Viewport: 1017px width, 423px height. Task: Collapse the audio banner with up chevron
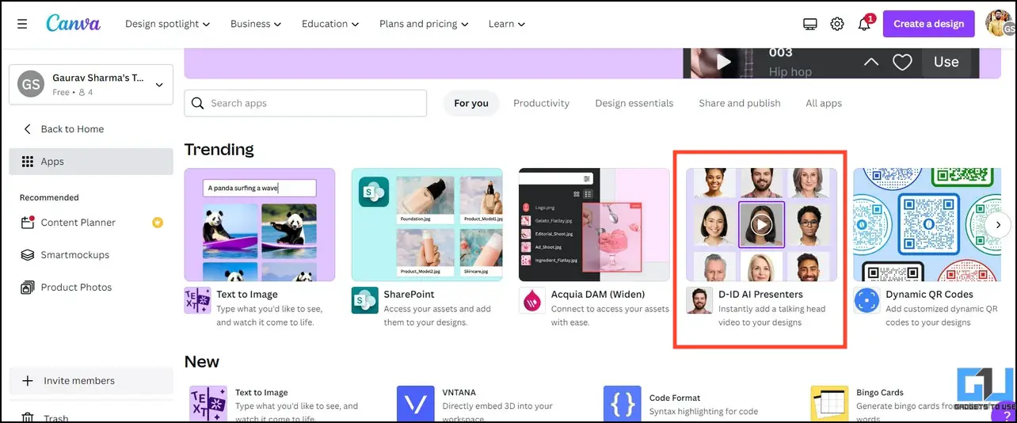pyautogui.click(x=871, y=62)
